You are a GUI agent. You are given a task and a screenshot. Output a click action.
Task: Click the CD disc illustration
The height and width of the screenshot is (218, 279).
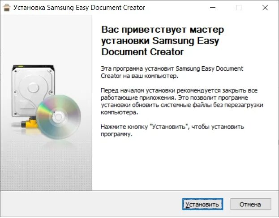pos(58,117)
